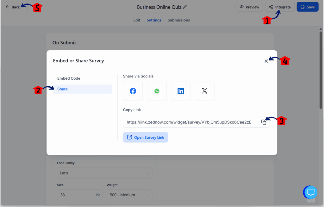Switch to the Edit tab
324x207 pixels.
[137, 20]
